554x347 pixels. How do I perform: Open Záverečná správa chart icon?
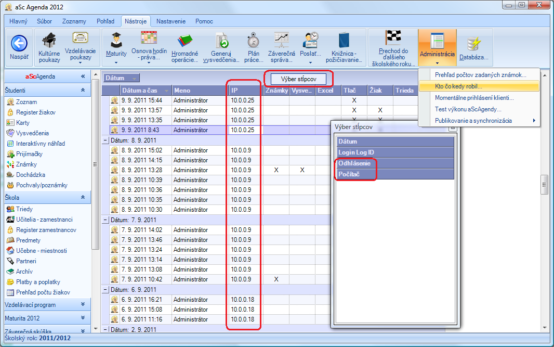pyautogui.click(x=282, y=40)
